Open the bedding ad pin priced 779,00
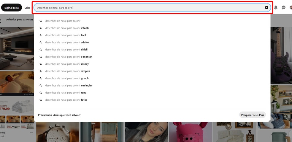Viewport: 292px width, 142px height. tap(17, 100)
